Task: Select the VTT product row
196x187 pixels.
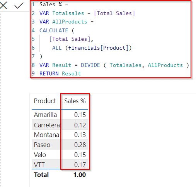Action: point(60,164)
